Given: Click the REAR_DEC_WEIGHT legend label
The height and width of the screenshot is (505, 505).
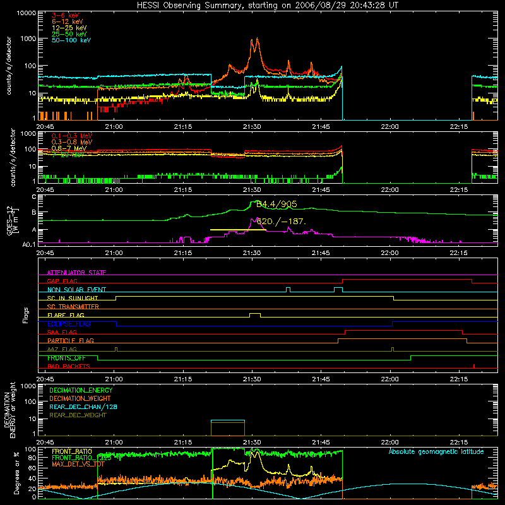Looking at the screenshot, I should tap(78, 415).
